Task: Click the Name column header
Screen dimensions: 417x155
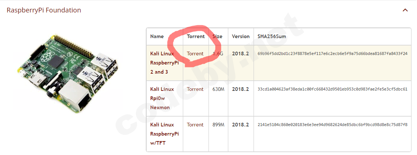Action: 157,36
